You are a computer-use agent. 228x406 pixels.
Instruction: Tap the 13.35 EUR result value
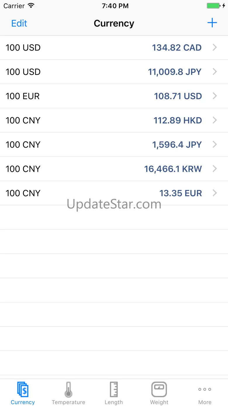tap(180, 193)
